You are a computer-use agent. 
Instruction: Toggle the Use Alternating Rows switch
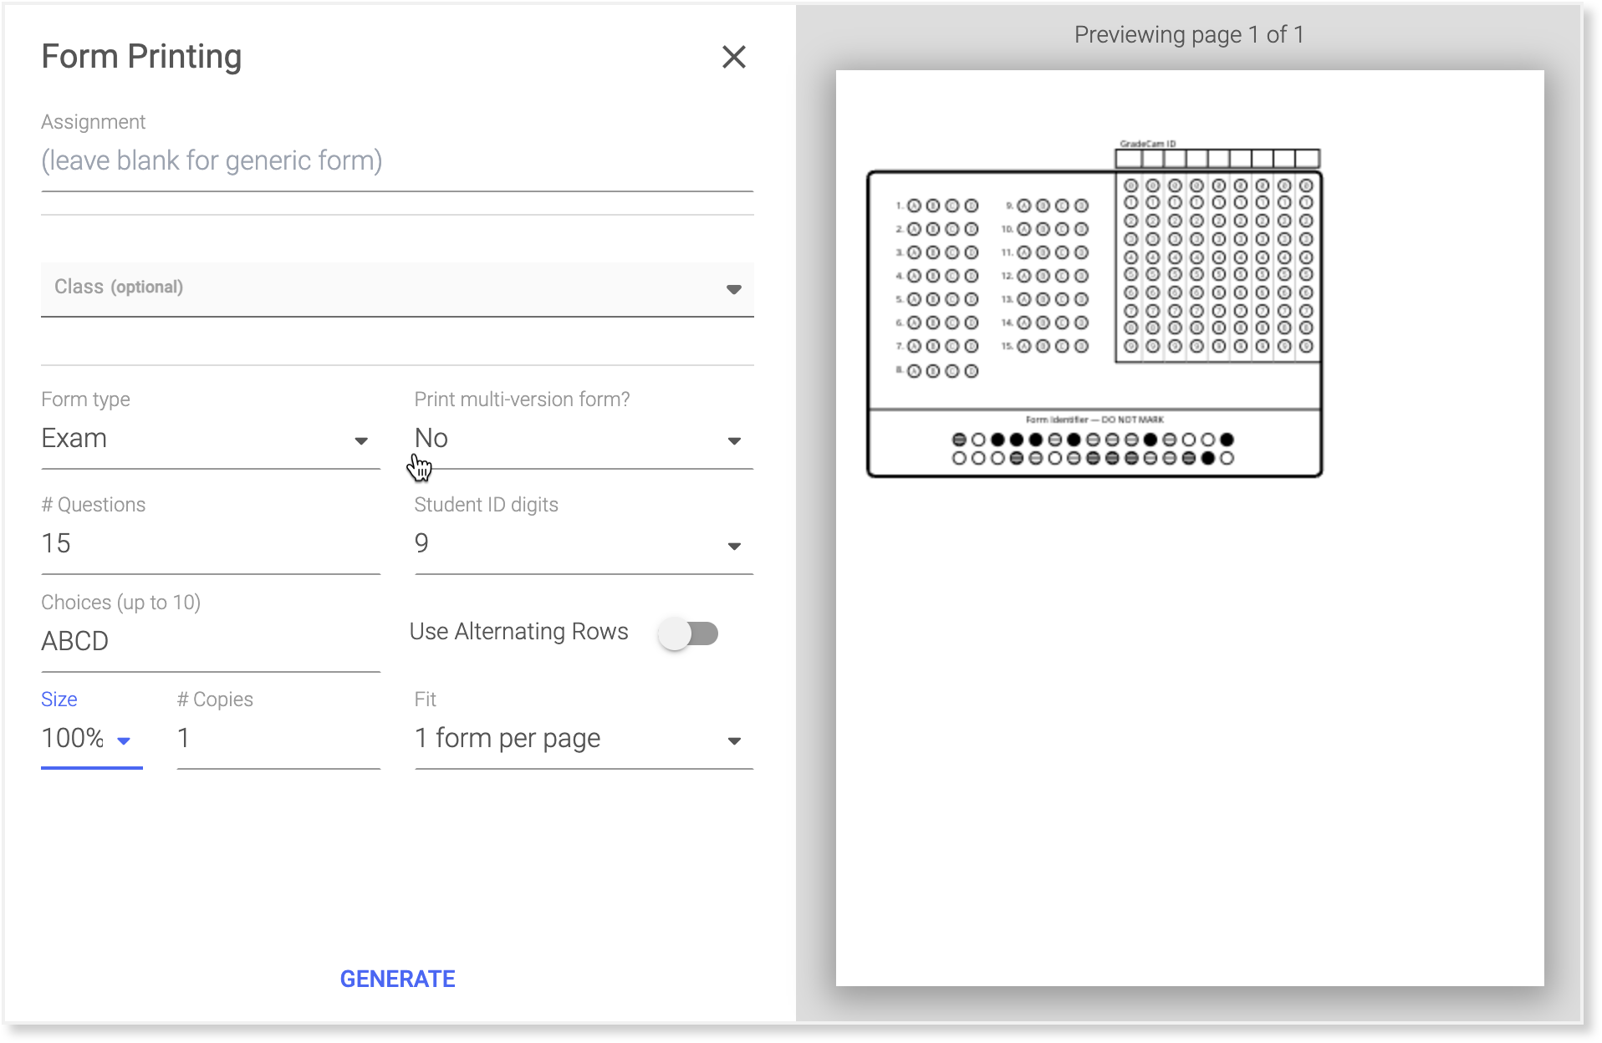click(x=688, y=633)
